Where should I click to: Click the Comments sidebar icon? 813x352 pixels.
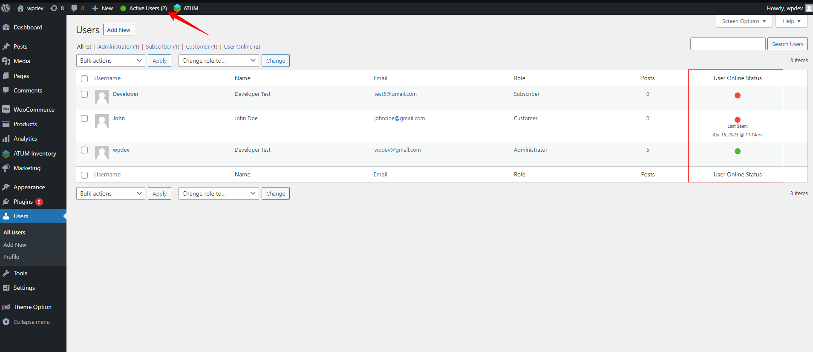pos(6,90)
